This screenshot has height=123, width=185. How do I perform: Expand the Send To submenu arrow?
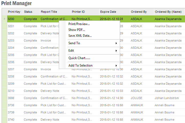[116, 43]
